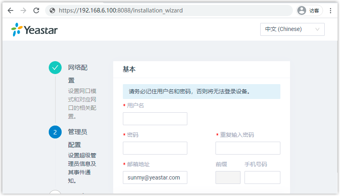Open the browser three-dot menu
The height and width of the screenshot is (196, 340).
point(330,10)
